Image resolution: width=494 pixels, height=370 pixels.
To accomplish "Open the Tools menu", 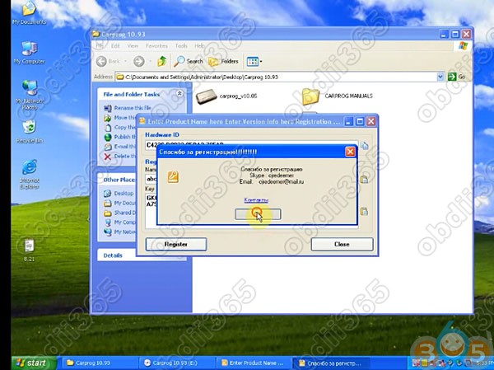I will click(x=181, y=46).
